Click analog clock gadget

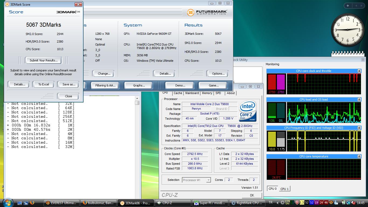point(348,29)
